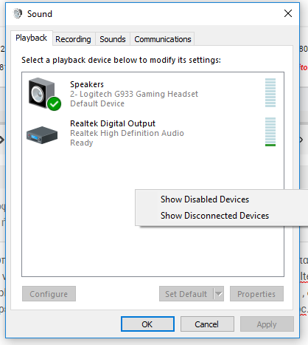
Task: Open device Properties
Action: pyautogui.click(x=256, y=294)
